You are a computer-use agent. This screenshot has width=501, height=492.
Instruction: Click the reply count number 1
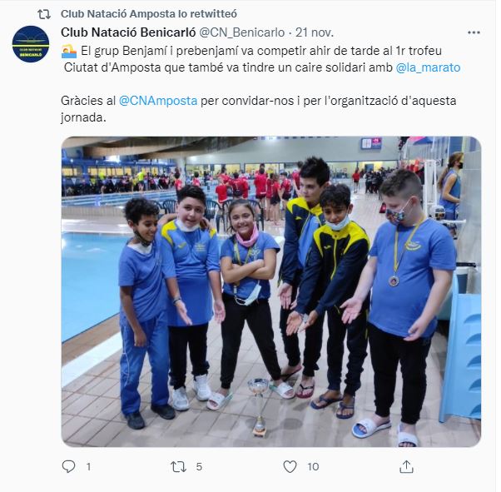point(88,467)
